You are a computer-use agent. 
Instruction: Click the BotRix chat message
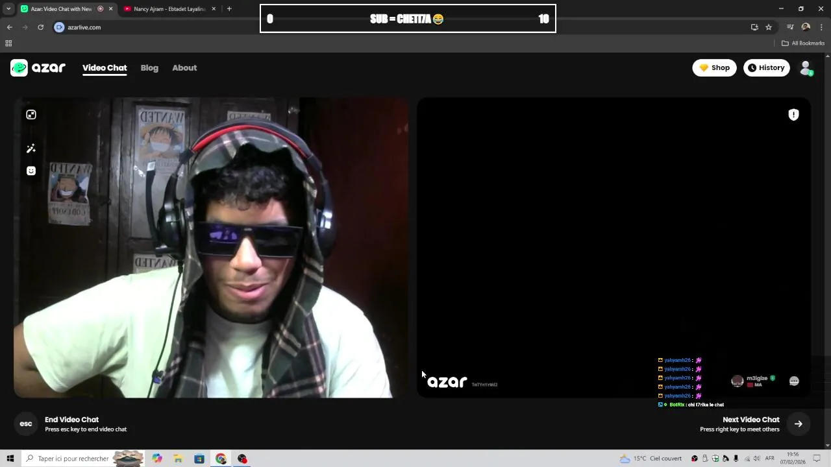pos(691,405)
